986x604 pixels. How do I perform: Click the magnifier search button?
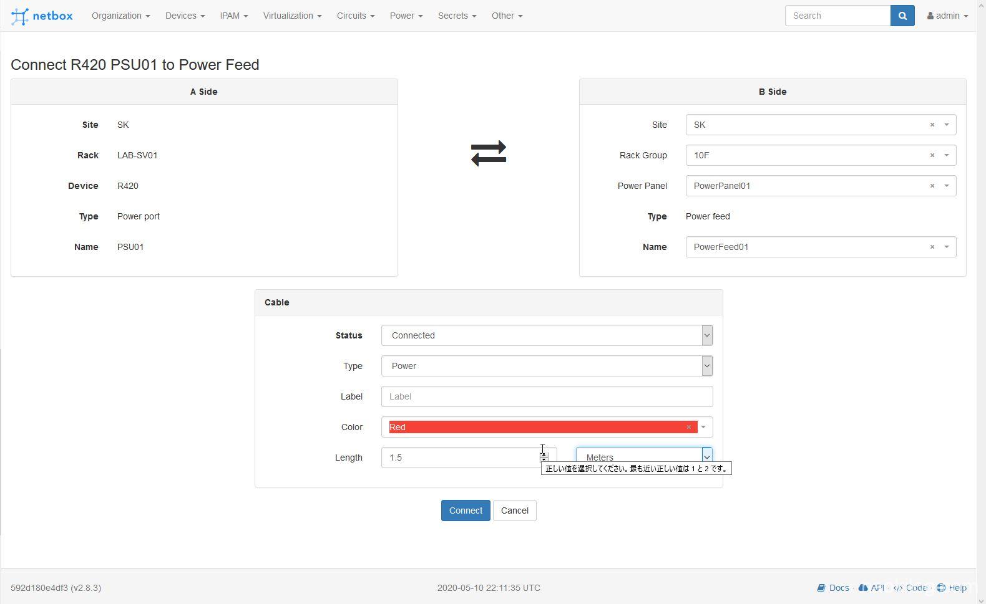pos(902,16)
